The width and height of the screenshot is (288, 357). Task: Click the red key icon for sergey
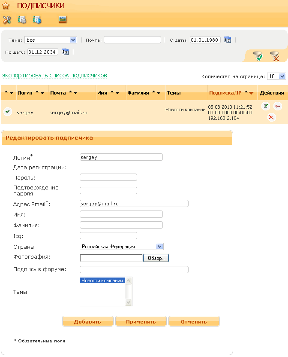click(278, 106)
